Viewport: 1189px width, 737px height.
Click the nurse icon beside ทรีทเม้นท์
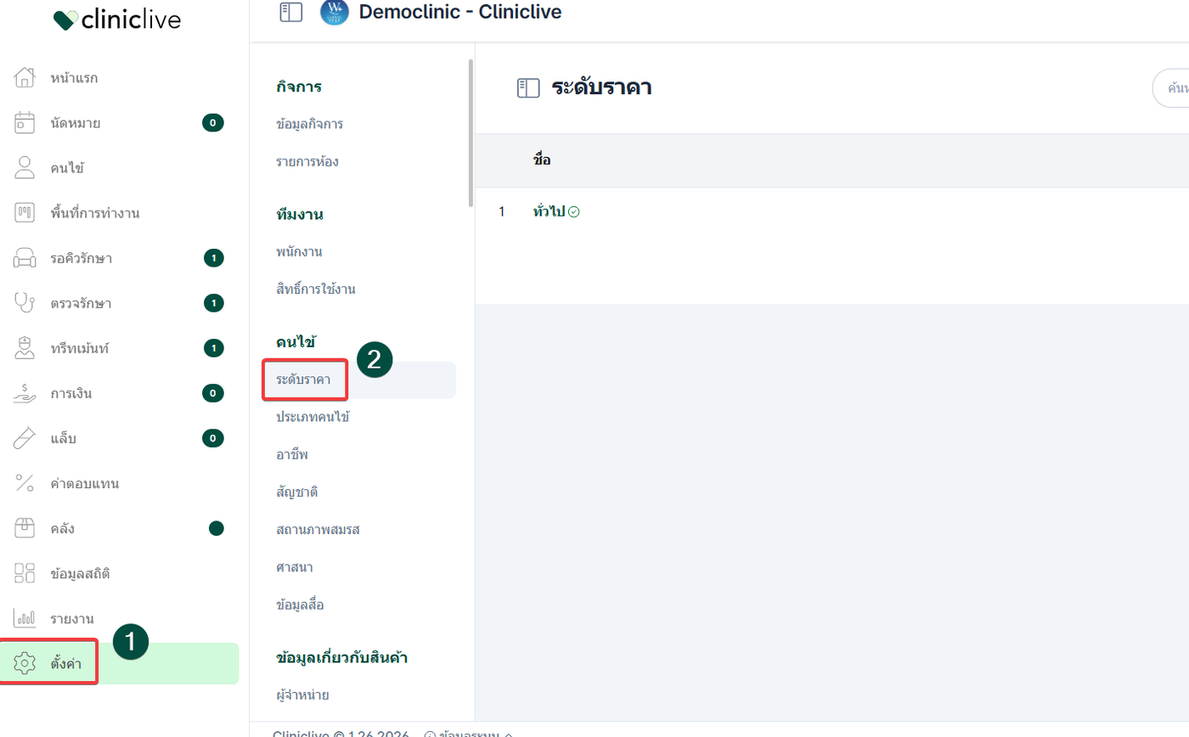25,348
